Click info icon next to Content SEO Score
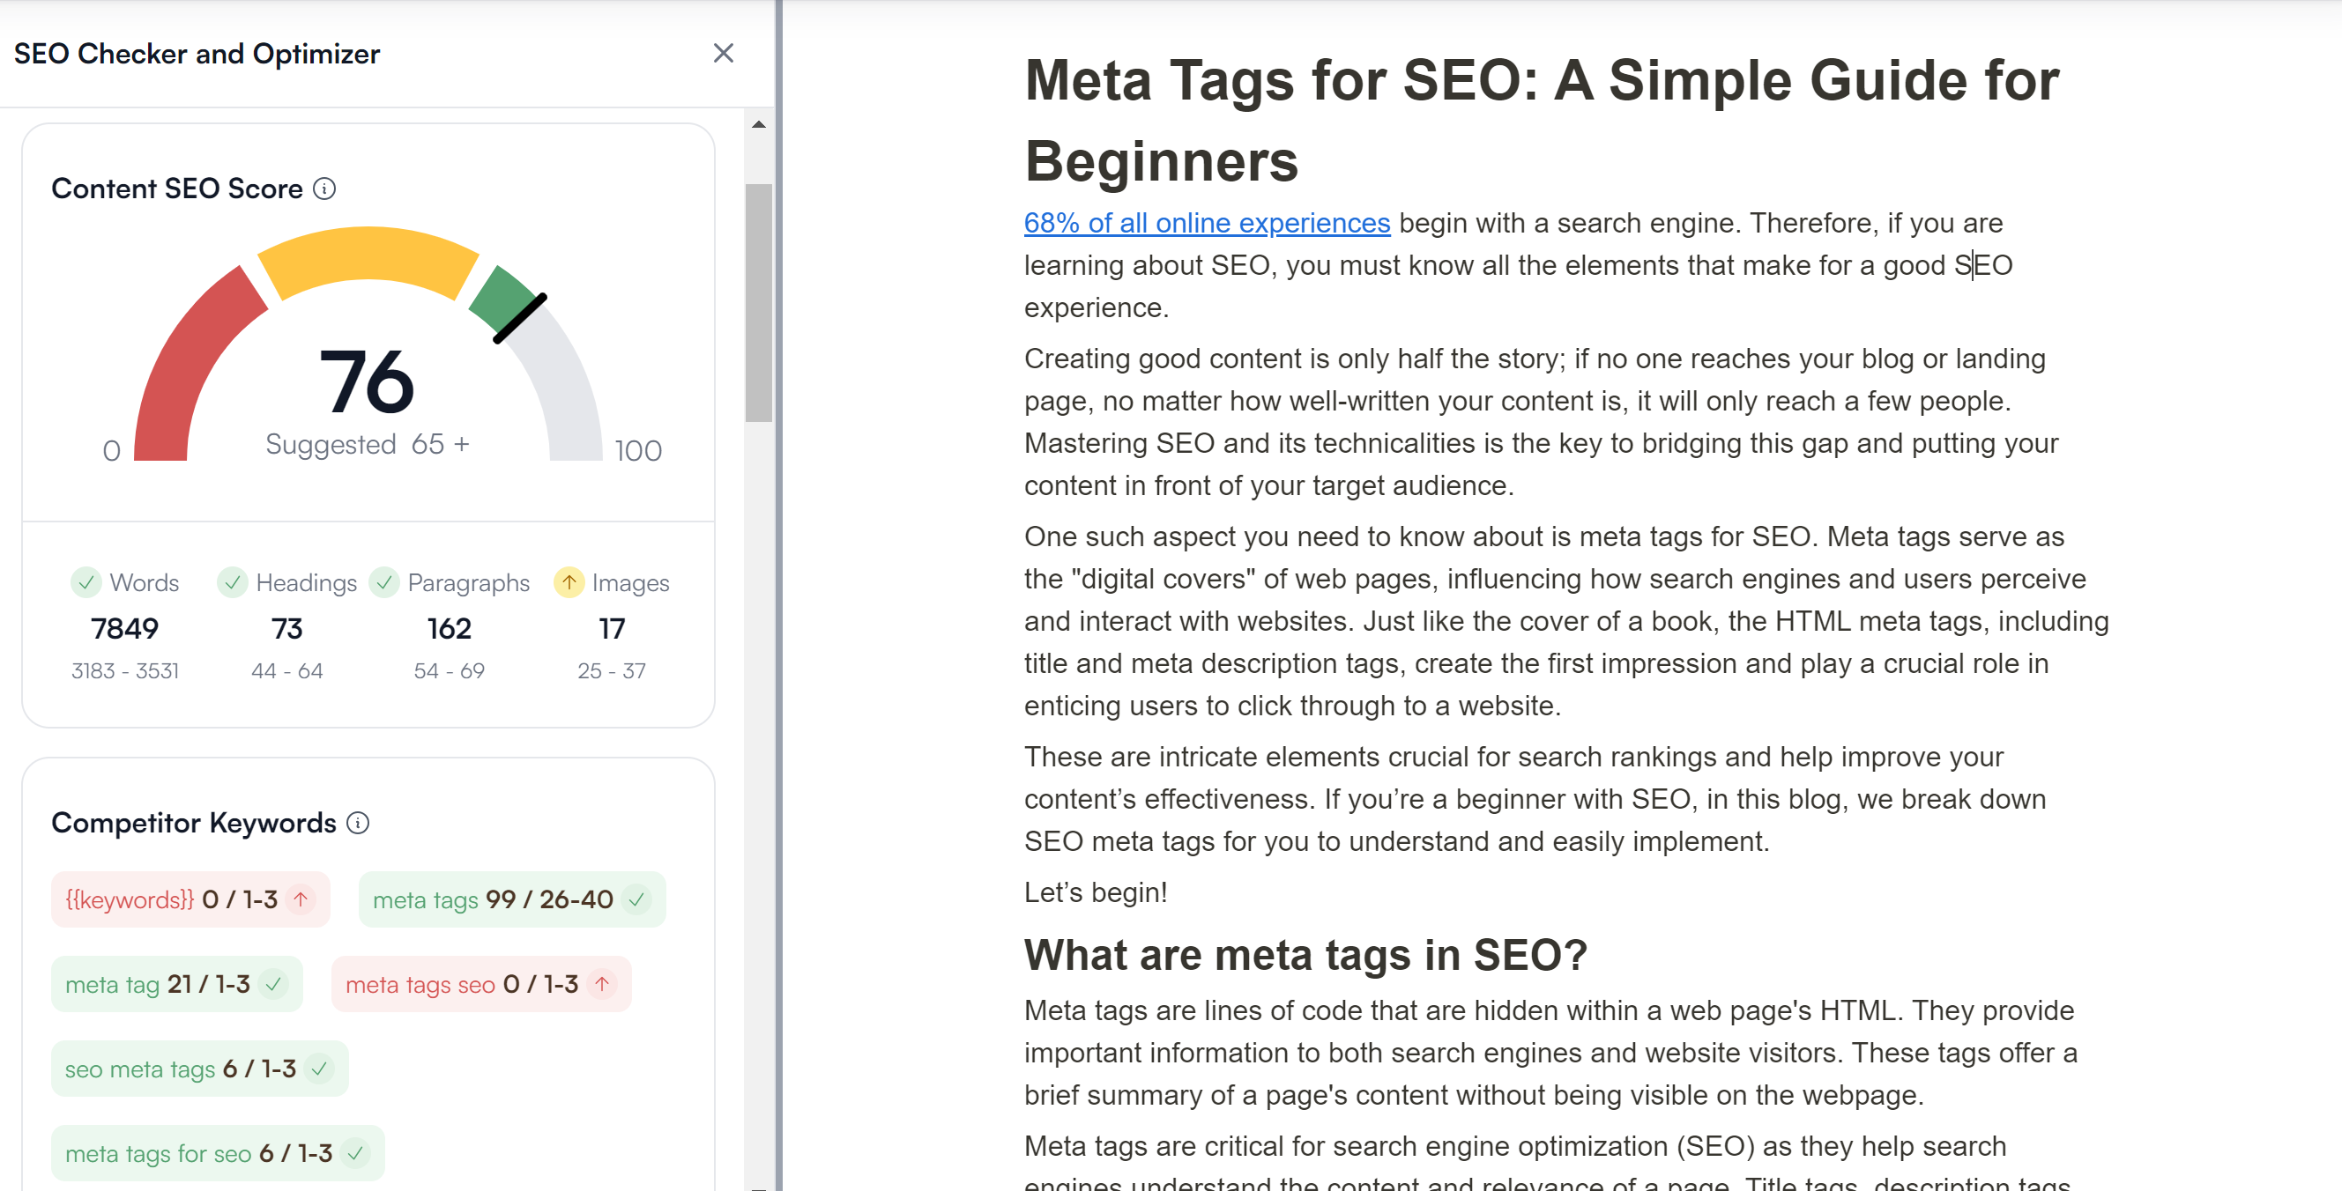Image resolution: width=2342 pixels, height=1191 pixels. tap(324, 189)
